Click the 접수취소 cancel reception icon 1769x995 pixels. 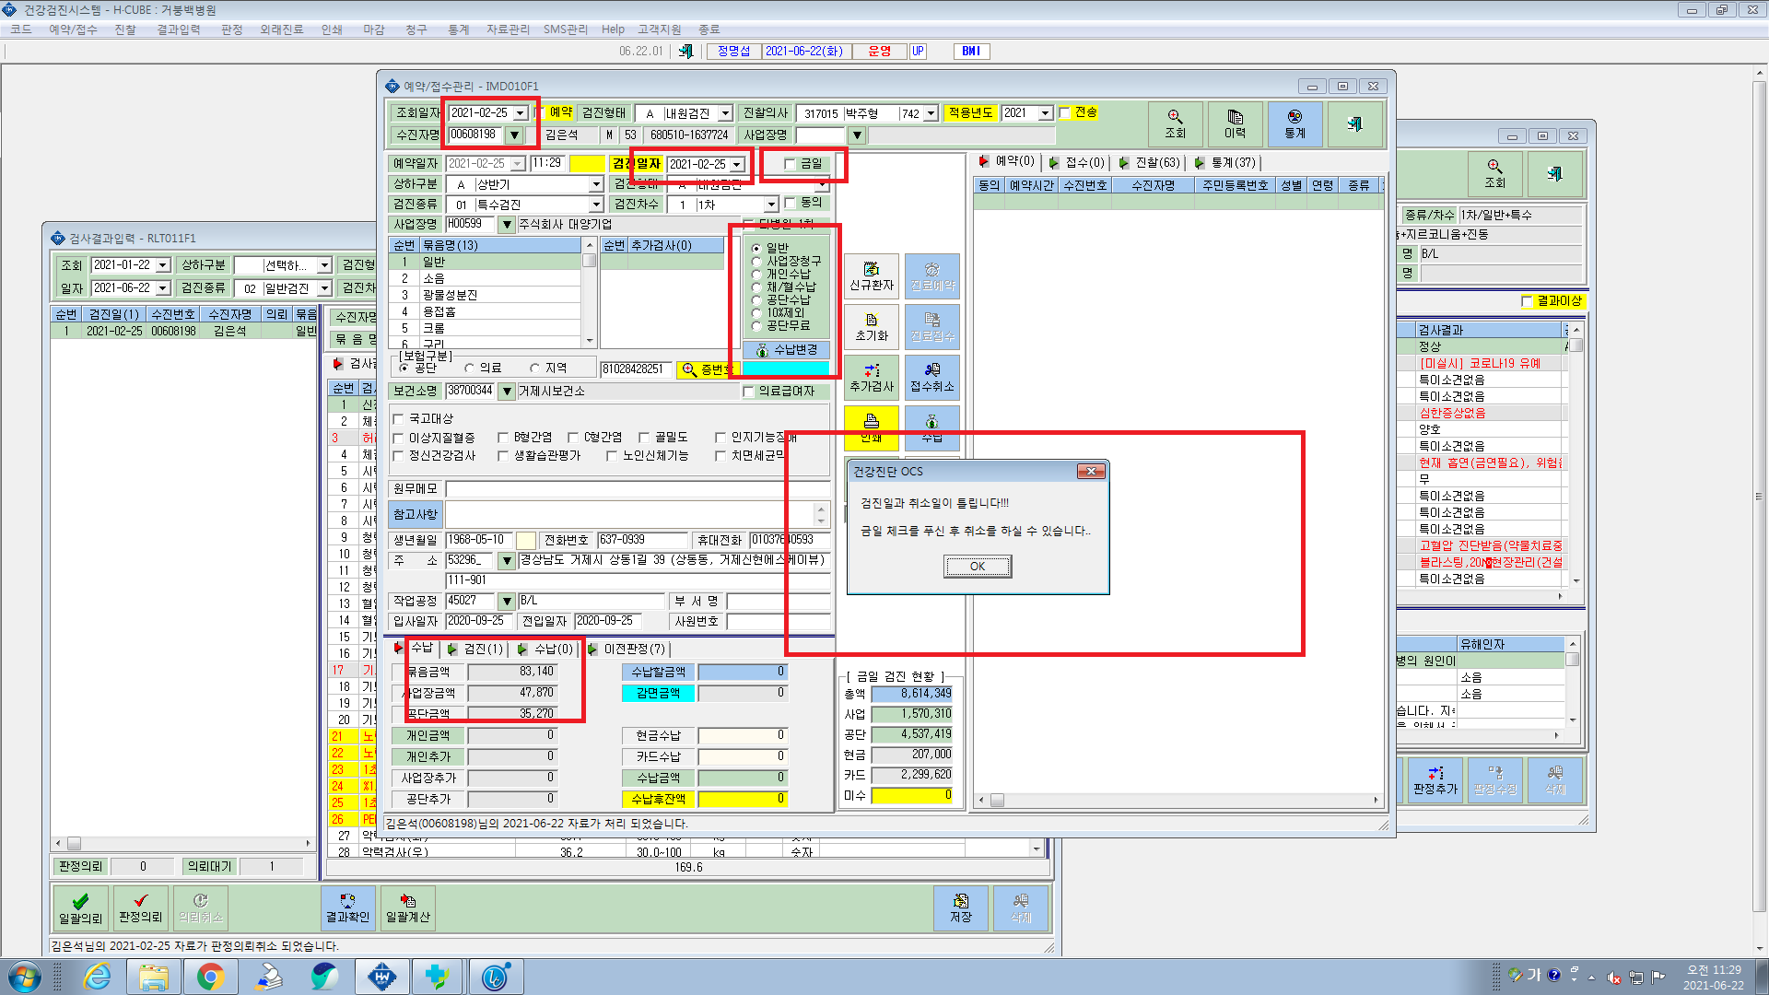931,377
